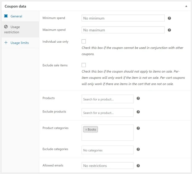Open the Products search dropdown
Viewport: 192px width, 174px height.
coord(107,99)
